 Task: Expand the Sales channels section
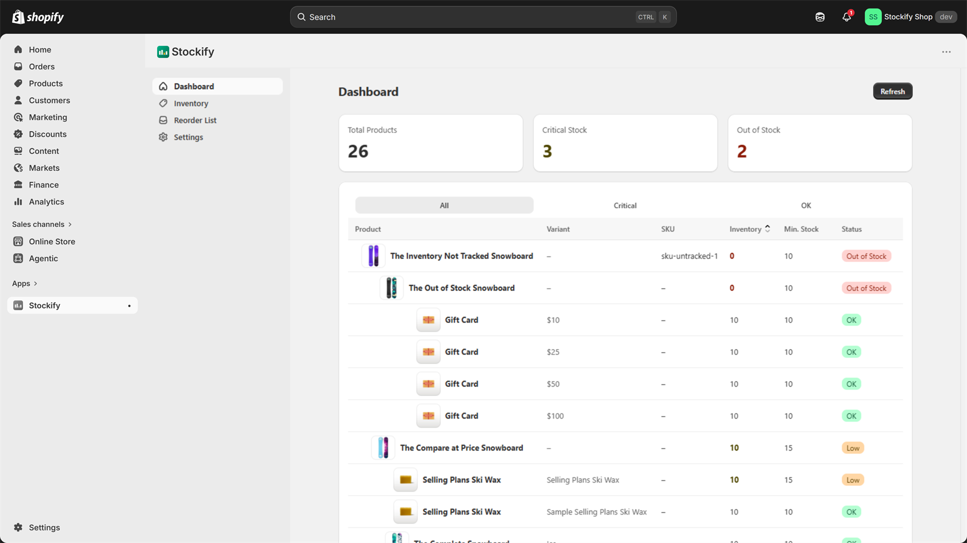(42, 224)
